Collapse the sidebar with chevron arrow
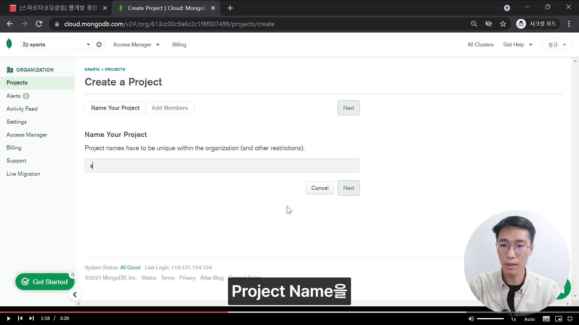Image resolution: width=579 pixels, height=325 pixels. coord(75,295)
